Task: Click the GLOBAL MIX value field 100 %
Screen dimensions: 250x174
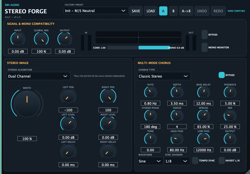Action: [41, 51]
